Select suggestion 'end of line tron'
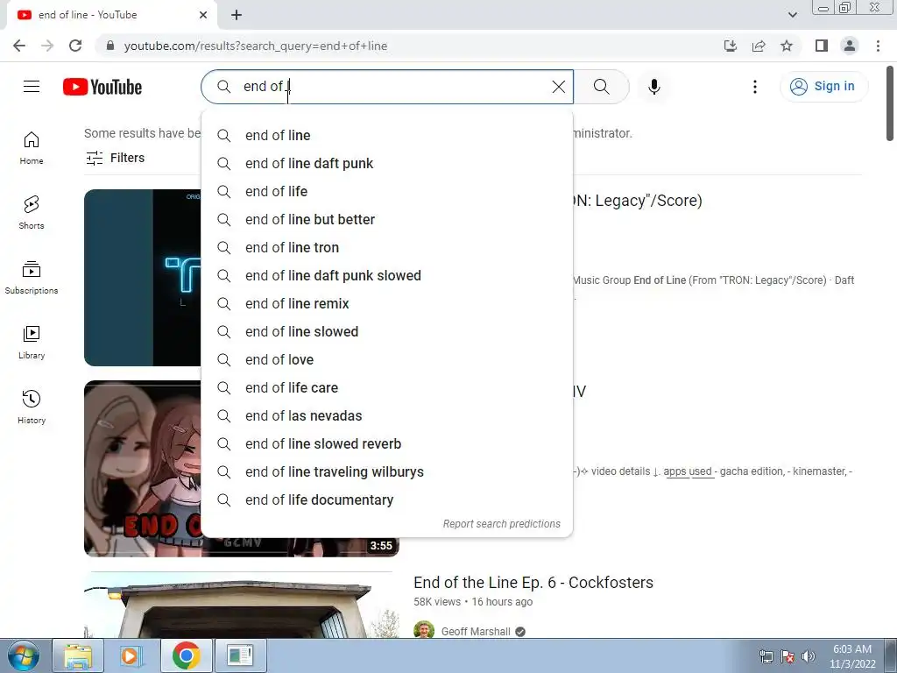The width and height of the screenshot is (897, 673). click(x=386, y=247)
